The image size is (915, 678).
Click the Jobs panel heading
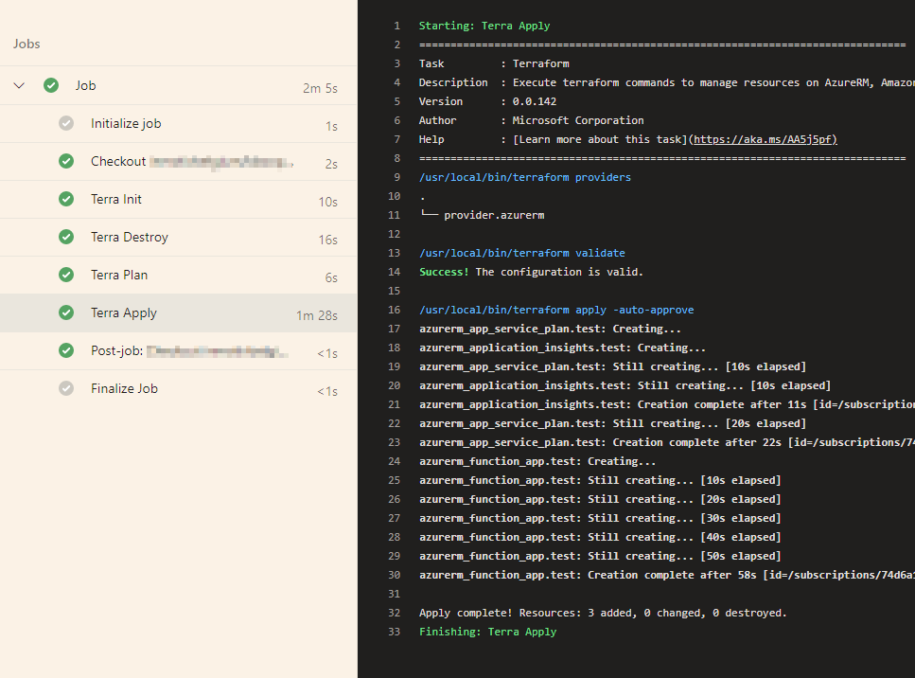(x=26, y=44)
